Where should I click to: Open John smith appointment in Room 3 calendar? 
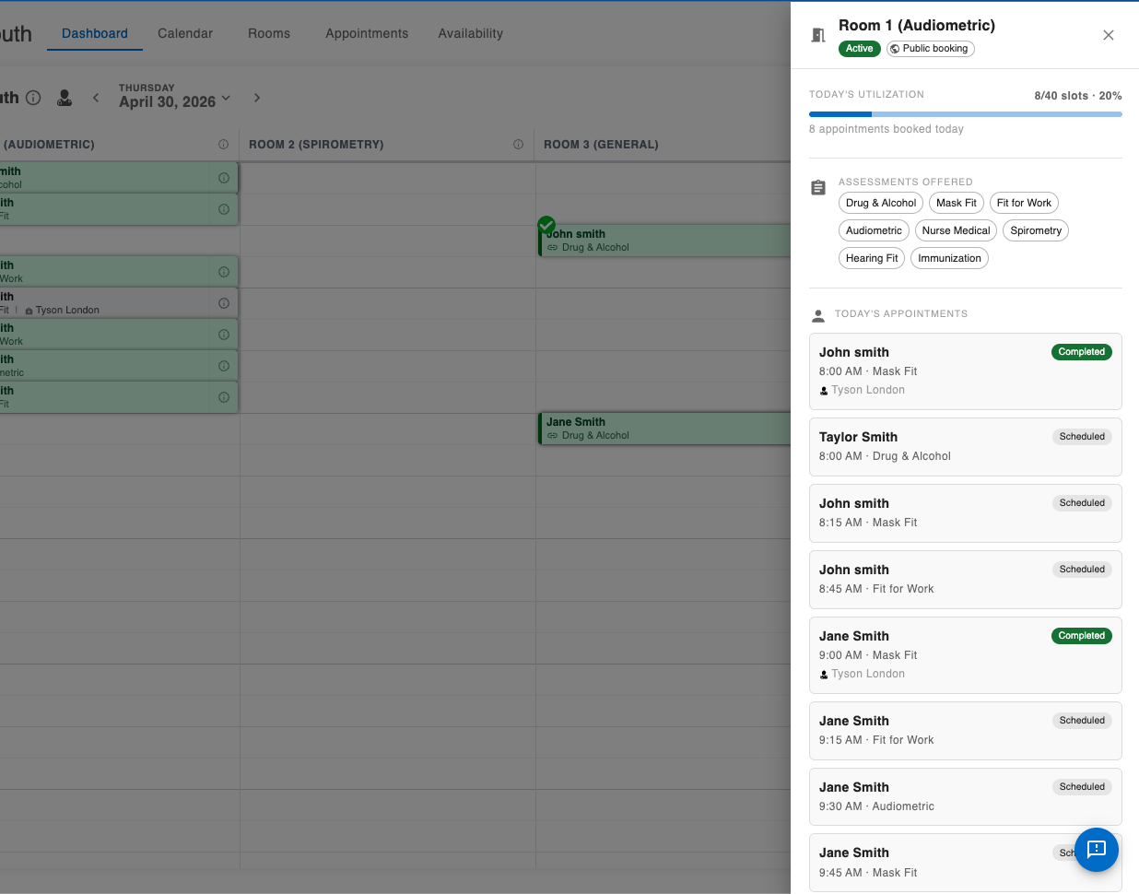[664, 241]
